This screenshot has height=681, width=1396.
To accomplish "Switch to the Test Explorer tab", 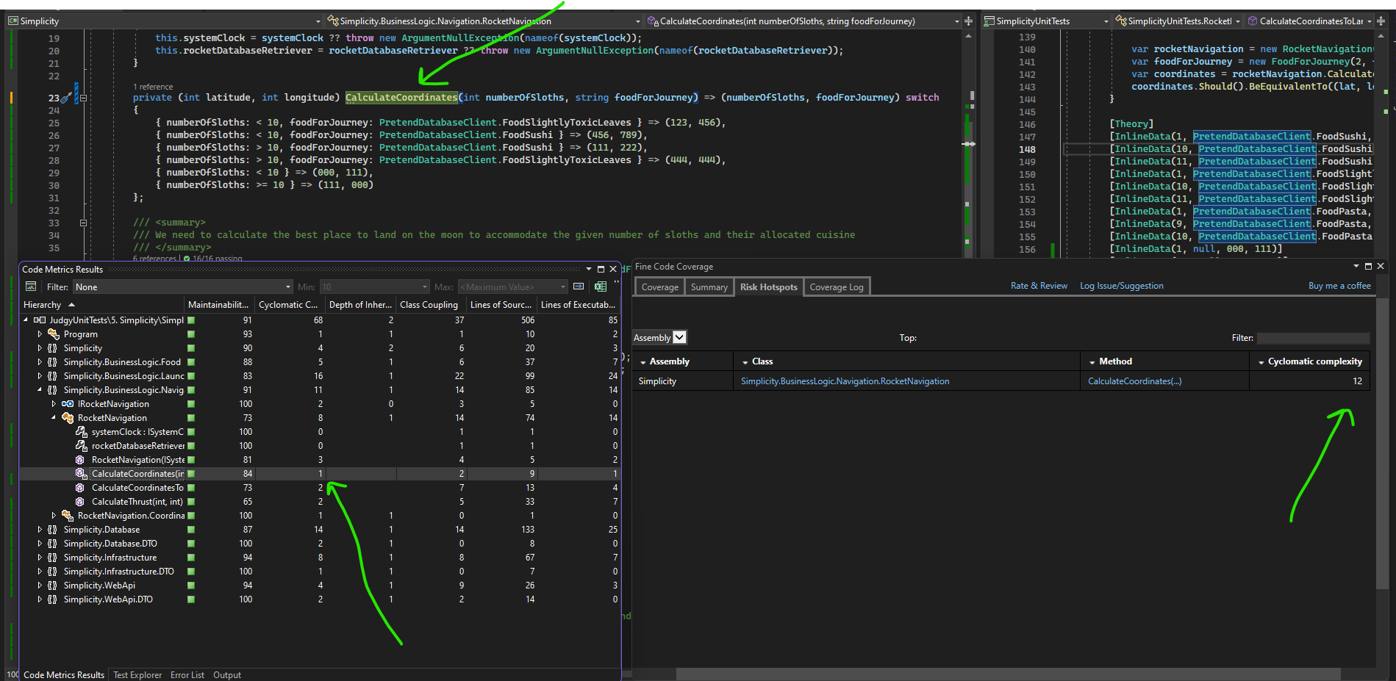I will [137, 675].
